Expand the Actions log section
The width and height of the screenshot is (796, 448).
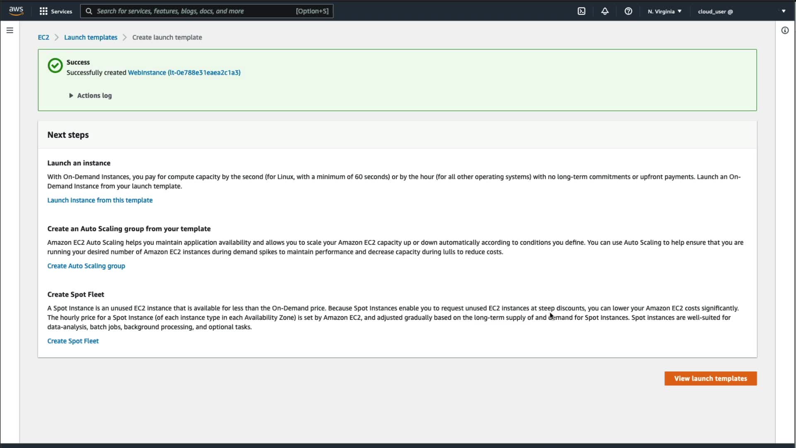90,95
